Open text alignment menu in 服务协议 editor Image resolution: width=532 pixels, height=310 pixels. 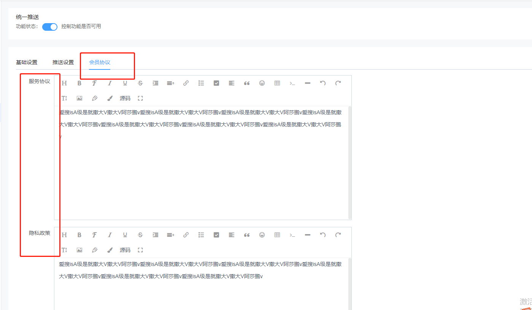pos(232,83)
